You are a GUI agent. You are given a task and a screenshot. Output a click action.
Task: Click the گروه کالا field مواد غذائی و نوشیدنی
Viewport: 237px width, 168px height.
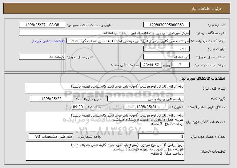point(146,99)
